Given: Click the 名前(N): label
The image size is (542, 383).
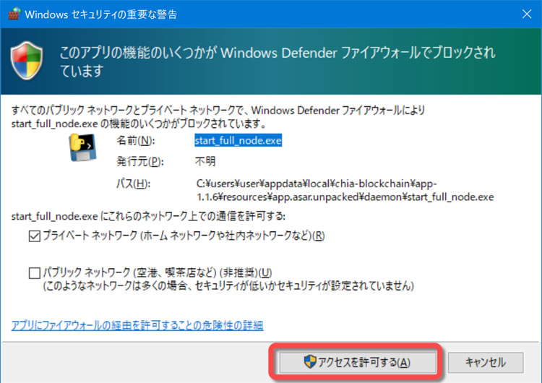Looking at the screenshot, I should point(136,140).
